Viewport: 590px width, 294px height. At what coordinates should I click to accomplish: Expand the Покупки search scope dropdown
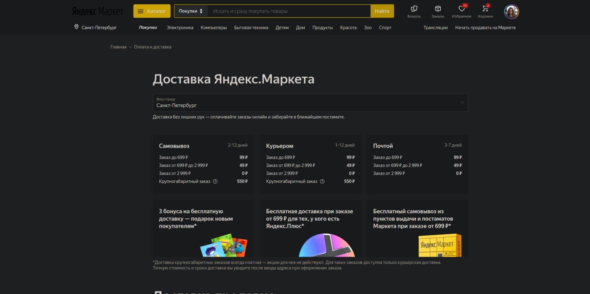(191, 11)
